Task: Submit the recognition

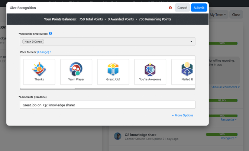Action: 199,8
